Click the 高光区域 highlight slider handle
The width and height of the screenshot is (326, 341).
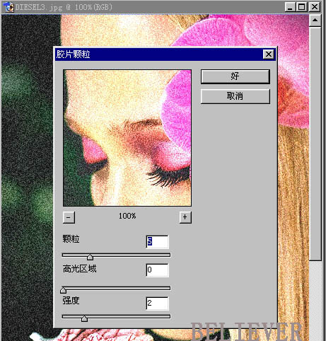(63, 290)
